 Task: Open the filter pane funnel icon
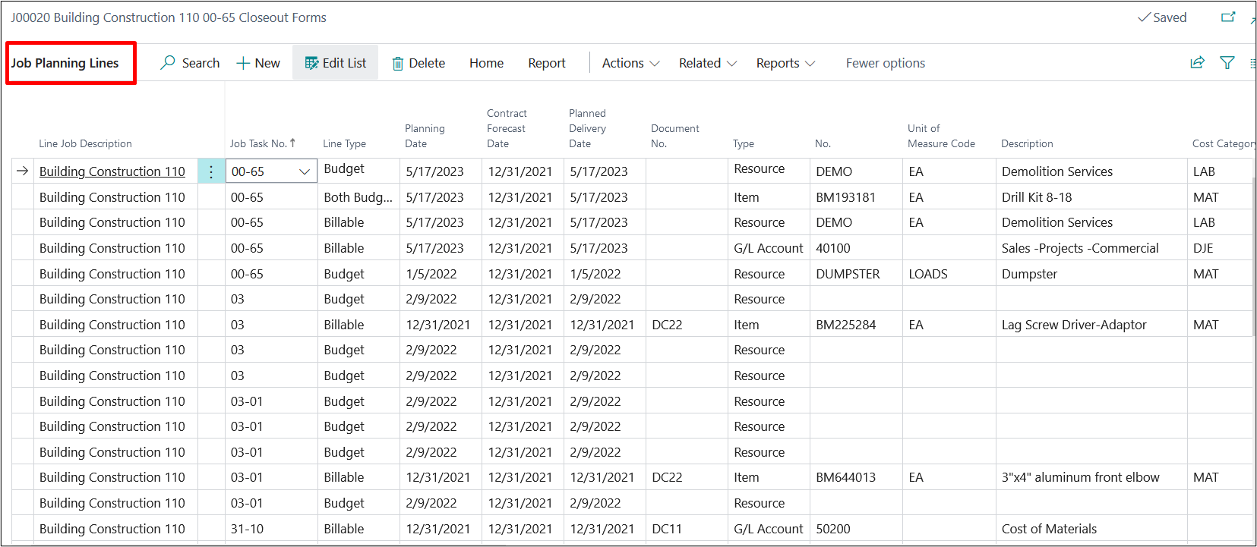(1227, 63)
